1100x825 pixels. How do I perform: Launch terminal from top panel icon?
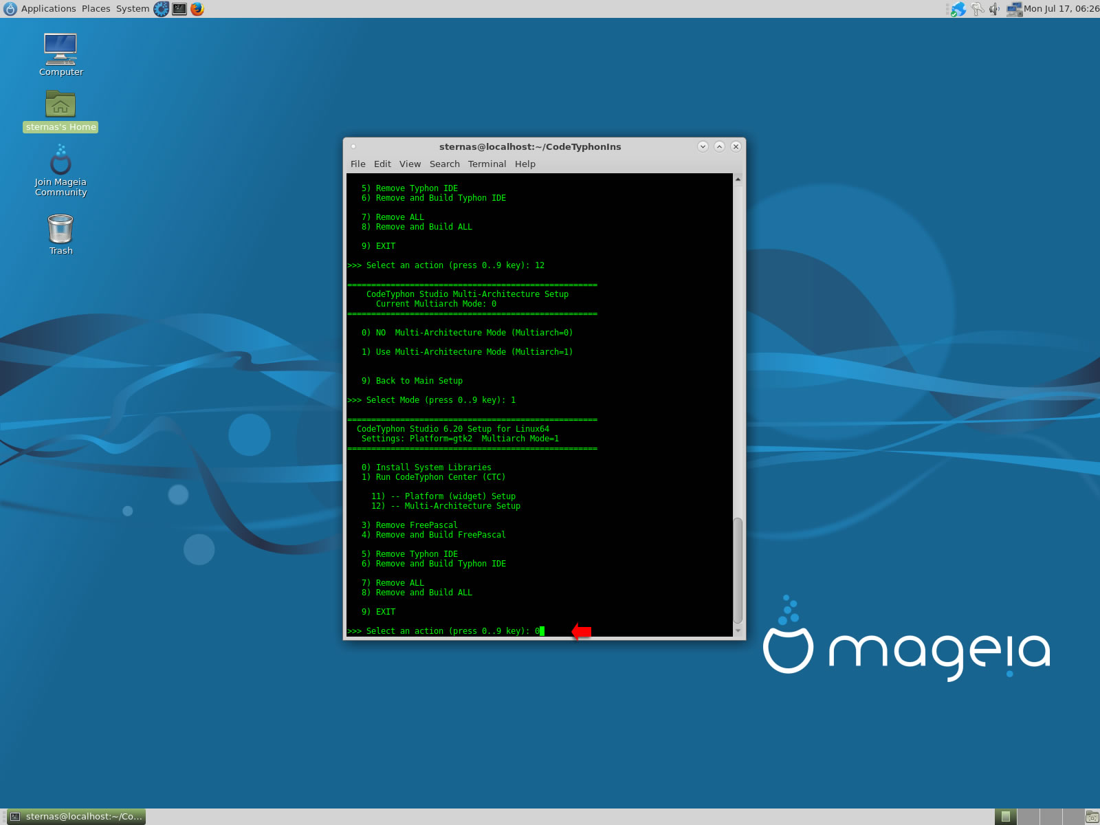(x=179, y=9)
